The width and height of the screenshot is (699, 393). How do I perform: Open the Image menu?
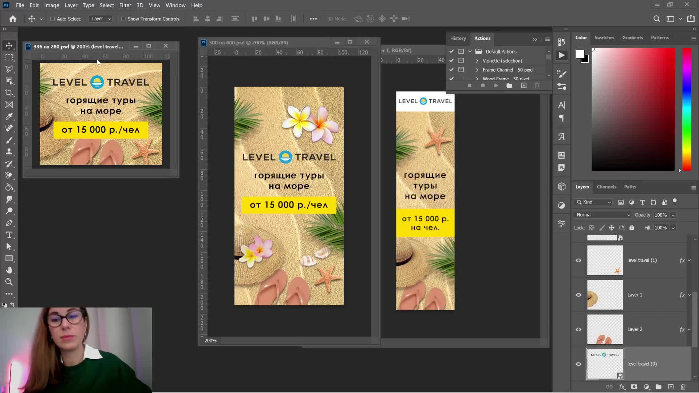point(51,5)
